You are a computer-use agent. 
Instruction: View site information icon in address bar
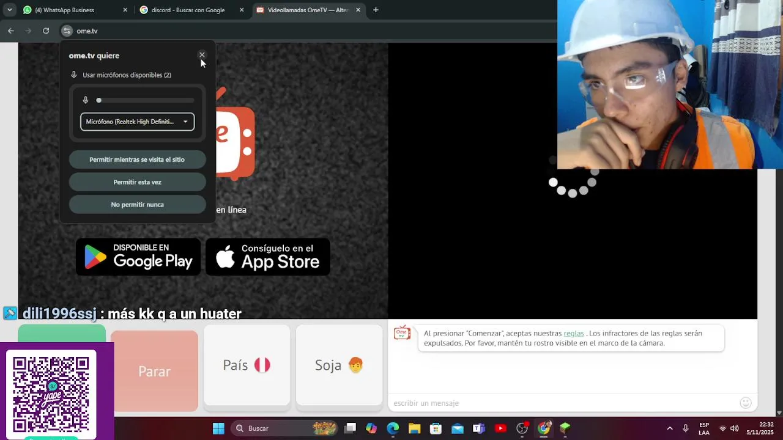(67, 31)
